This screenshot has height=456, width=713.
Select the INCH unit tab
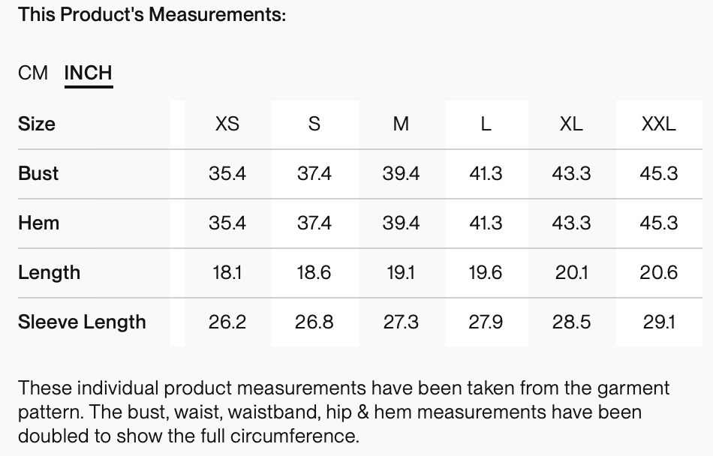coord(89,73)
